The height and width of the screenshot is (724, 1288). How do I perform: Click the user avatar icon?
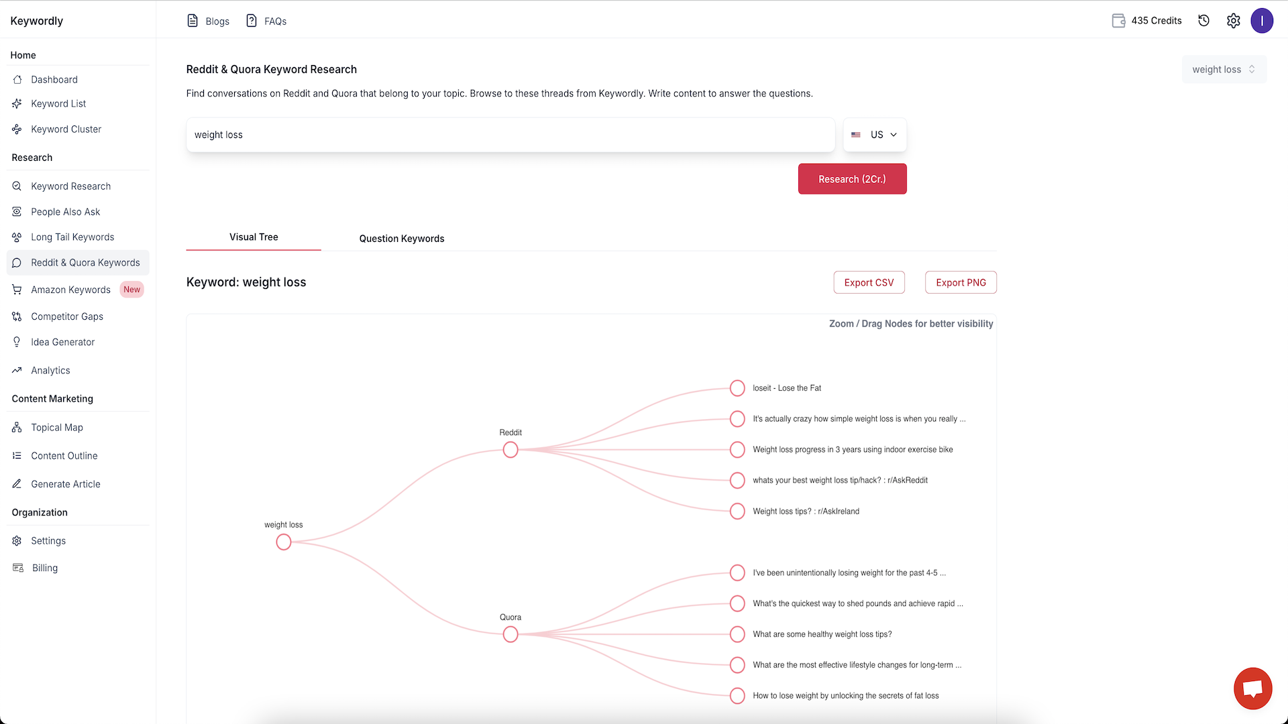click(1262, 21)
